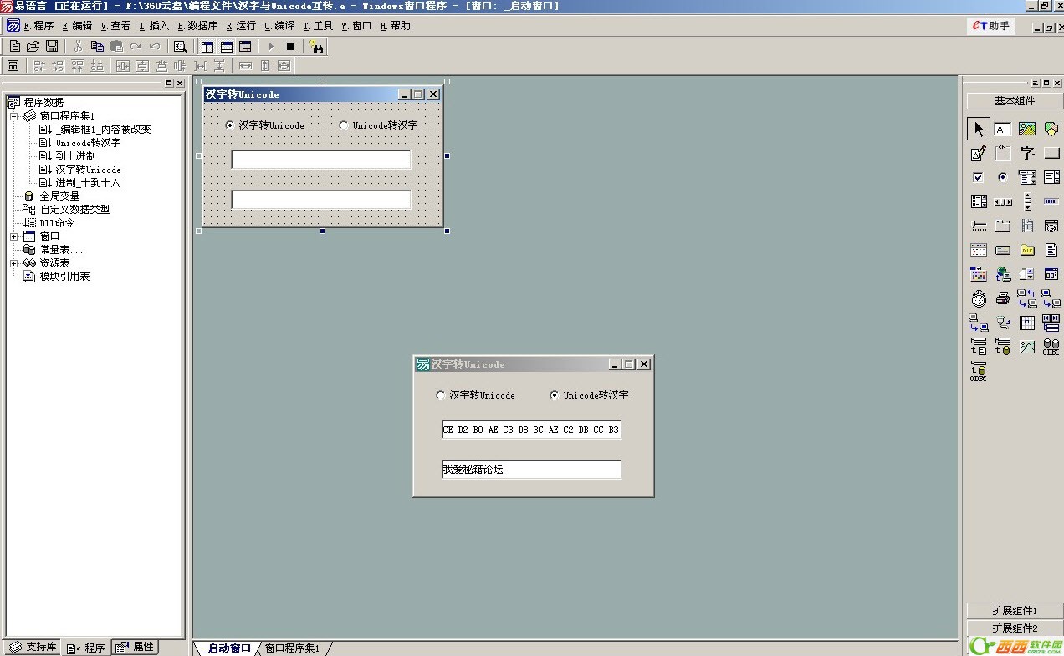Image resolution: width=1064 pixels, height=656 pixels.
Task: Switch to the 属性 tab
Action: (135, 647)
